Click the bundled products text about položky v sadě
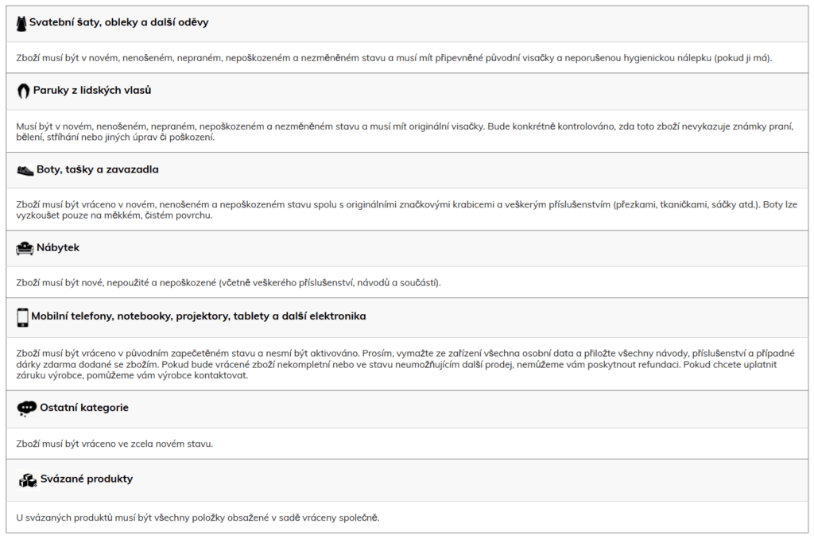The width and height of the screenshot is (814, 539). 198,518
